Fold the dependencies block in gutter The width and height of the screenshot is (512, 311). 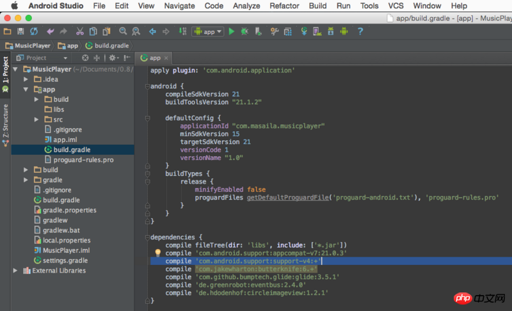click(x=147, y=237)
